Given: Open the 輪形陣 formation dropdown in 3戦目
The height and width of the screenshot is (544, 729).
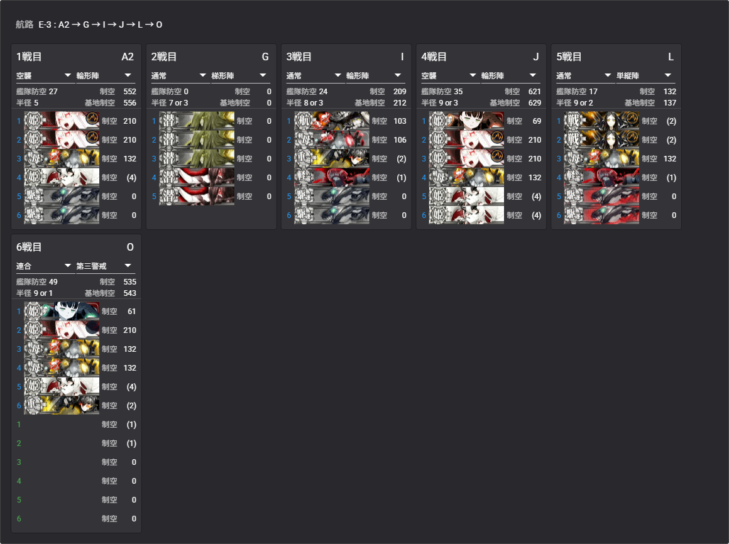Looking at the screenshot, I should point(375,76).
